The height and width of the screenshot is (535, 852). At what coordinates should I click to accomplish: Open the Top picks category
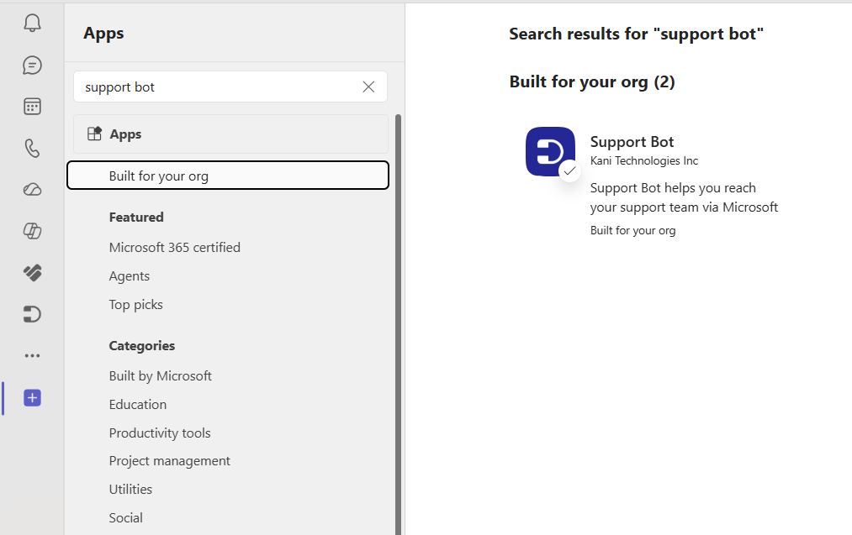(136, 304)
